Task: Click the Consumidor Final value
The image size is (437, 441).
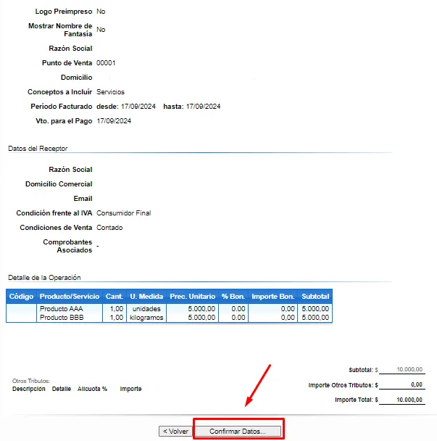Action: [124, 213]
